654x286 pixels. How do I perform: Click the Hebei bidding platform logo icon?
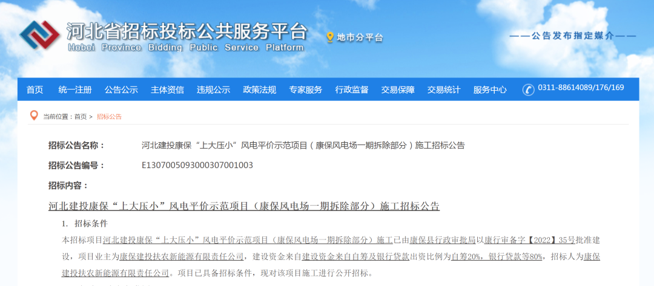(39, 34)
